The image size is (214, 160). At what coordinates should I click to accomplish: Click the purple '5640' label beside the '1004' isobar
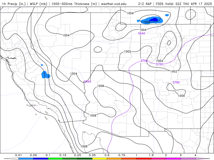pyautogui.click(x=88, y=82)
